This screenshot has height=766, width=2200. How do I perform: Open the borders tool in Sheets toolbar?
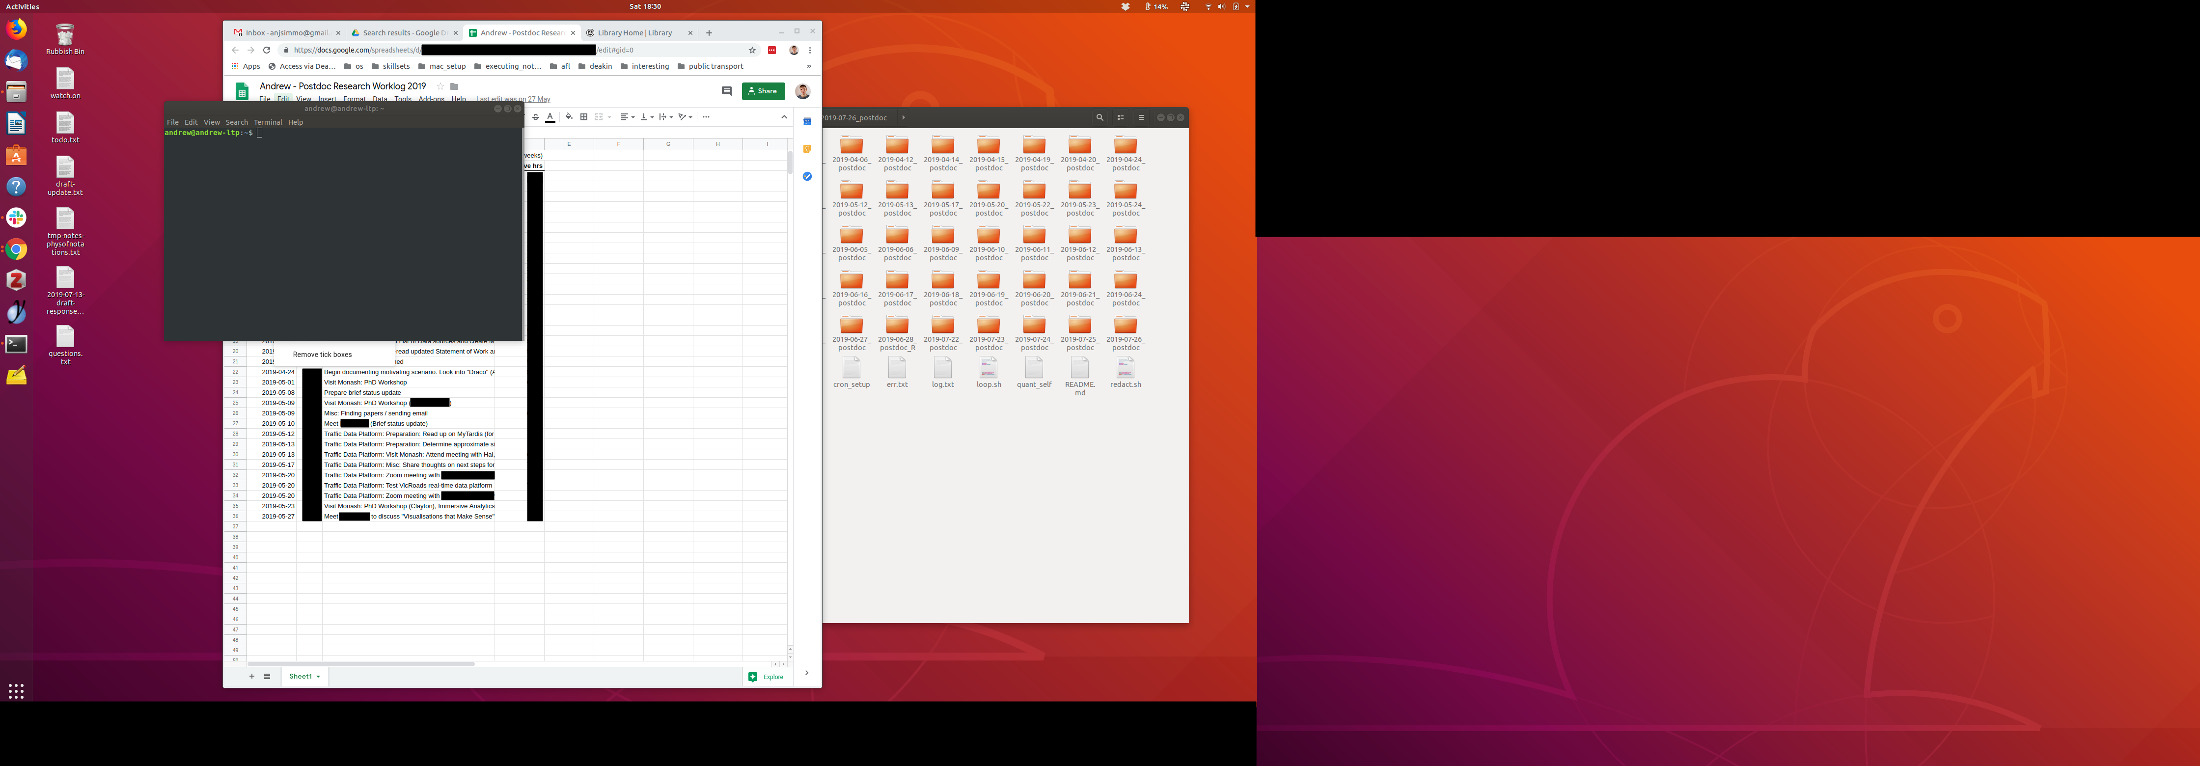coord(584,117)
